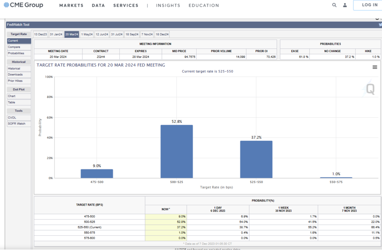Click the 500-525 probability bar
The image size is (382, 251).
pos(176,151)
